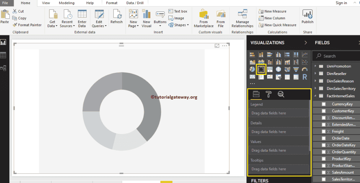Select the Clustered bar chart visualization

click(270, 55)
